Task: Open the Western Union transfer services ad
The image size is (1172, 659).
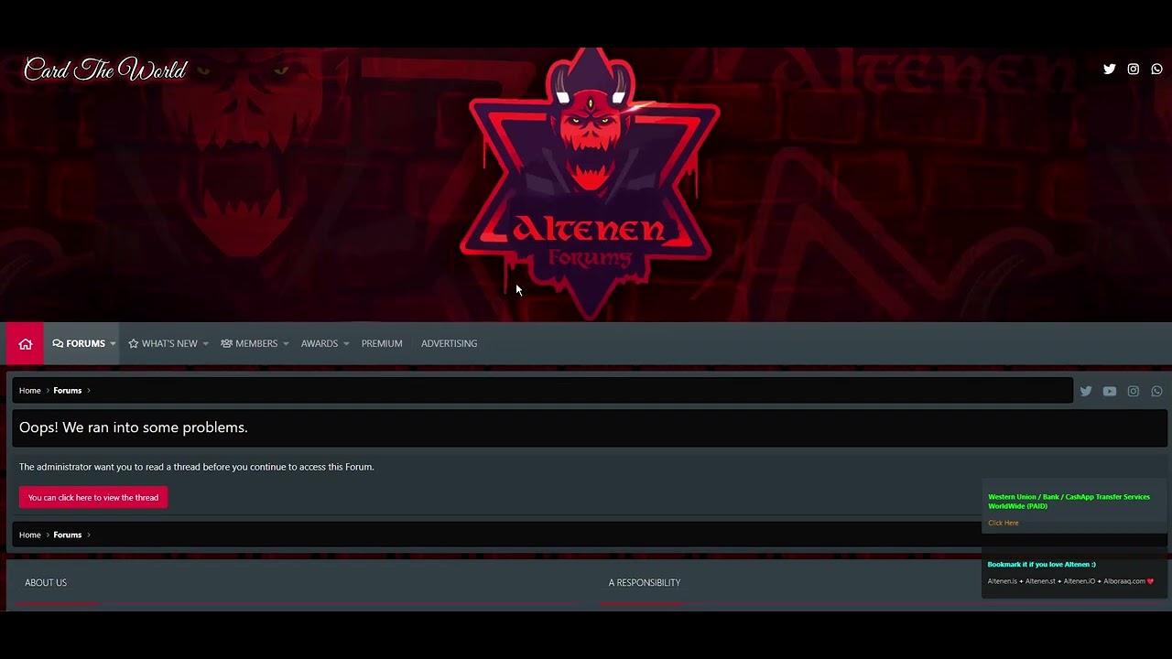Action: click(1069, 502)
